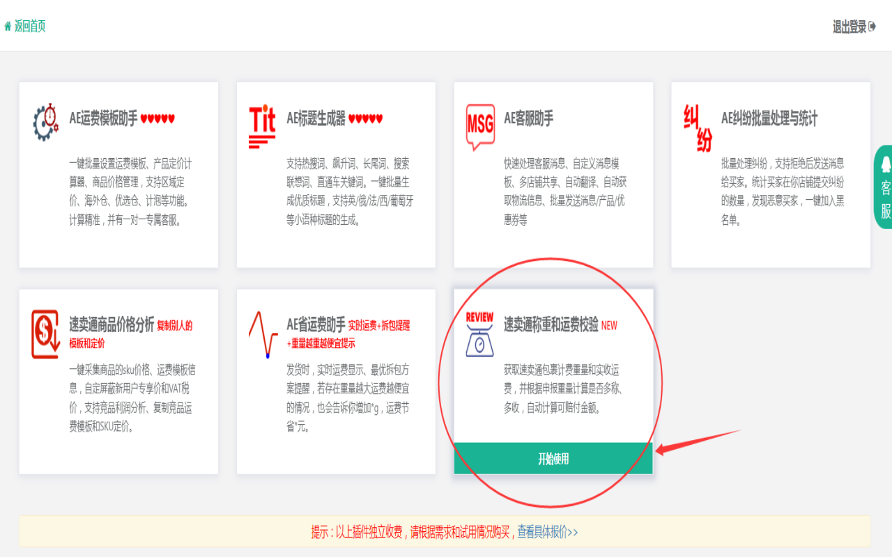Select the AE标题生成器 title
This screenshot has width=892, height=557.
coord(316,118)
